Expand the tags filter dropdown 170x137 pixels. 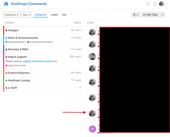(27, 15)
